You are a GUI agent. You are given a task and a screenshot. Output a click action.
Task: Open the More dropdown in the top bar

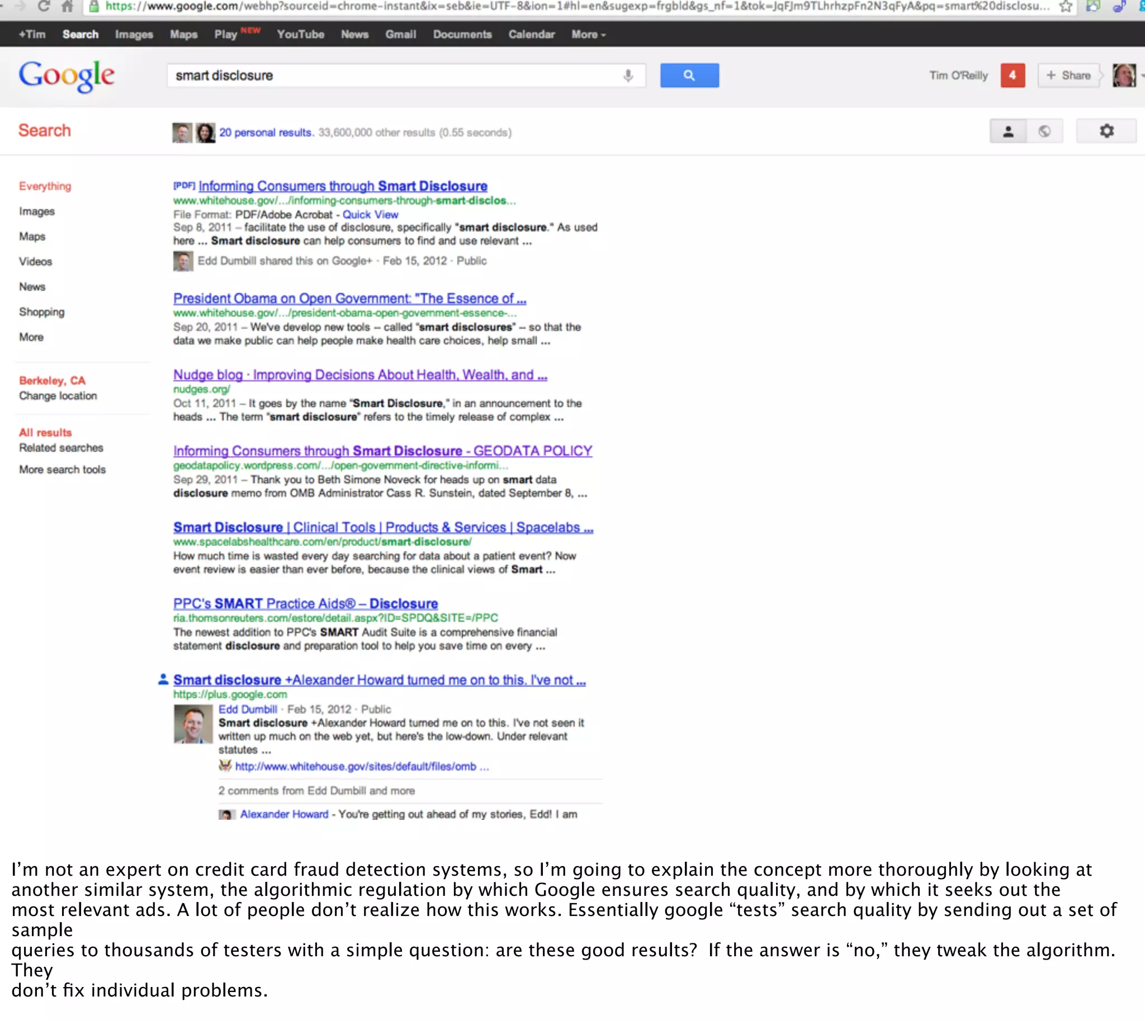click(x=588, y=35)
